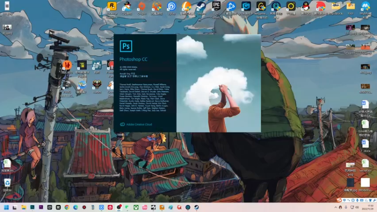Launch Hades game from the desktop
The height and width of the screenshot is (212, 377).
pyautogui.click(x=97, y=87)
